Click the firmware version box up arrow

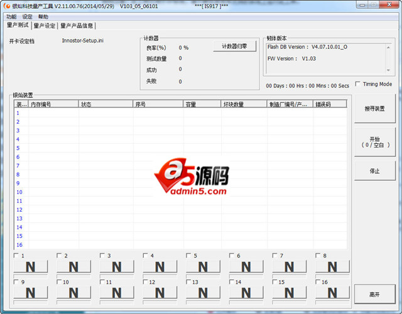point(388,48)
